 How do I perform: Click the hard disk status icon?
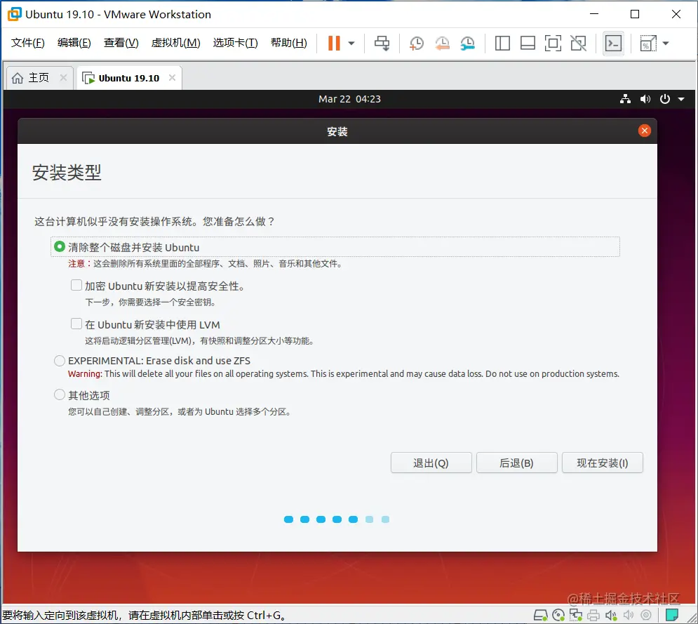pos(540,615)
